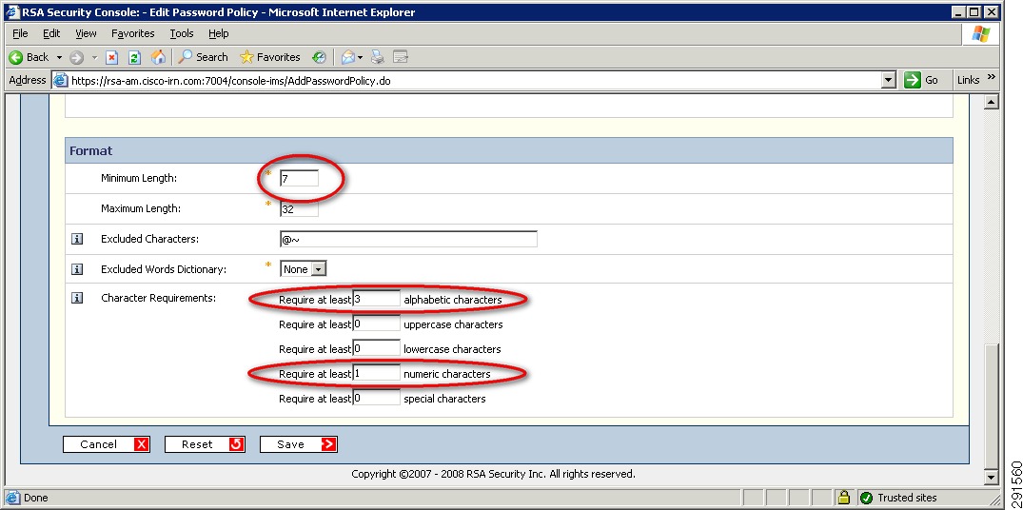Click the page scrollbar up arrow
This screenshot has width=1023, height=510.
point(992,103)
